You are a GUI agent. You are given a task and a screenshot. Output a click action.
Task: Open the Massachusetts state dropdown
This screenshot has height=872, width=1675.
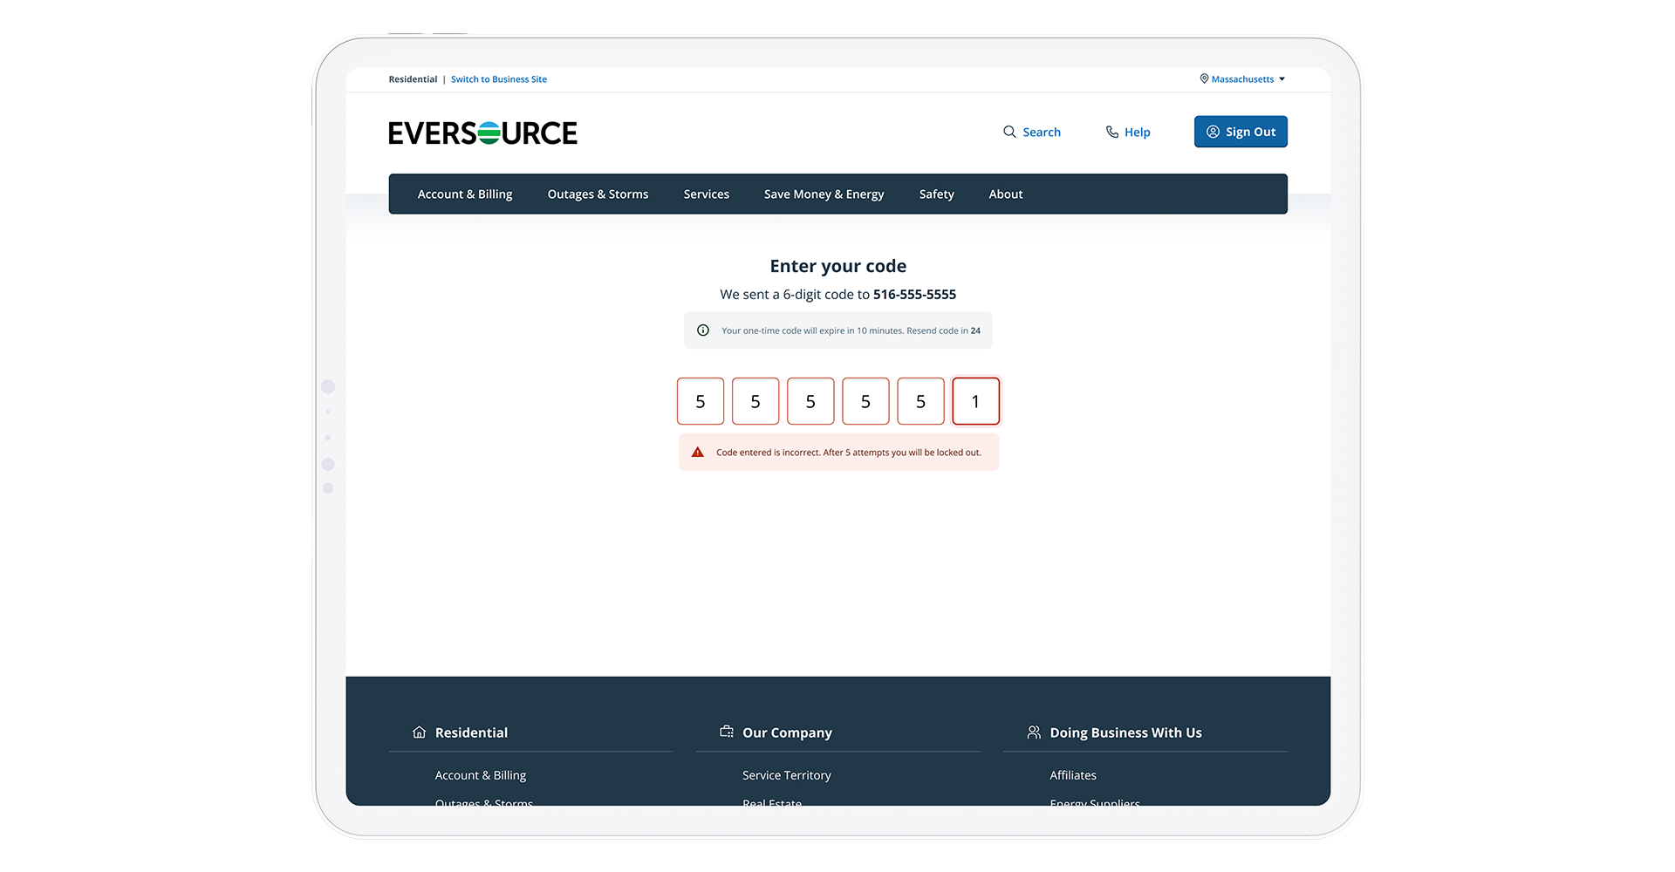coord(1243,78)
